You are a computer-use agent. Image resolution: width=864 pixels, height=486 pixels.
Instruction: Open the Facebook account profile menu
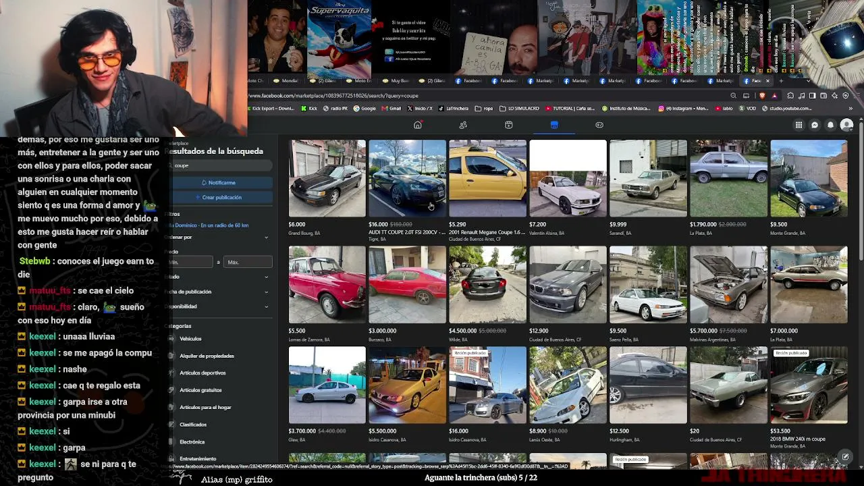(x=847, y=125)
